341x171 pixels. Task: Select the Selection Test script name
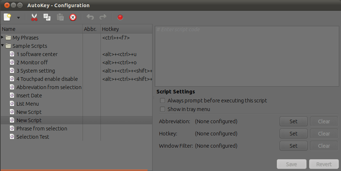coord(33,137)
